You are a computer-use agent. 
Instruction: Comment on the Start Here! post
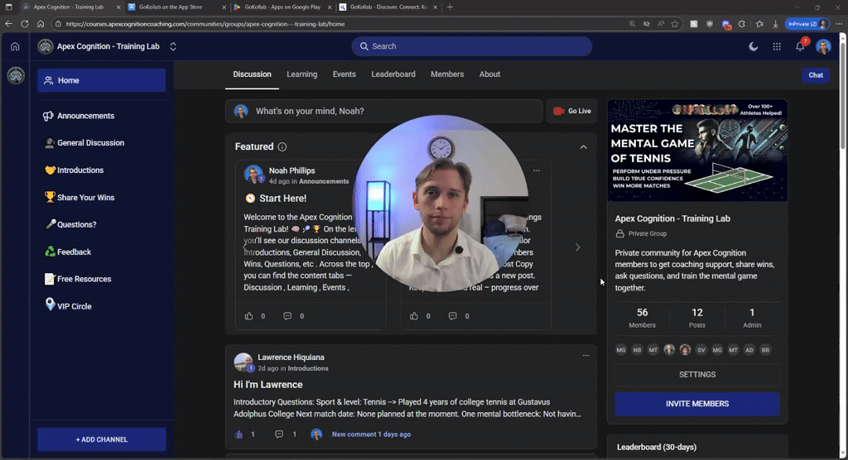coord(287,316)
